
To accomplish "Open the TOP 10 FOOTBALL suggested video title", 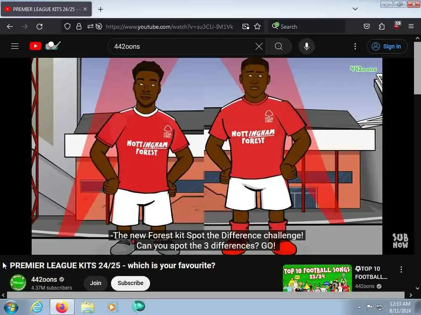I will (371, 273).
